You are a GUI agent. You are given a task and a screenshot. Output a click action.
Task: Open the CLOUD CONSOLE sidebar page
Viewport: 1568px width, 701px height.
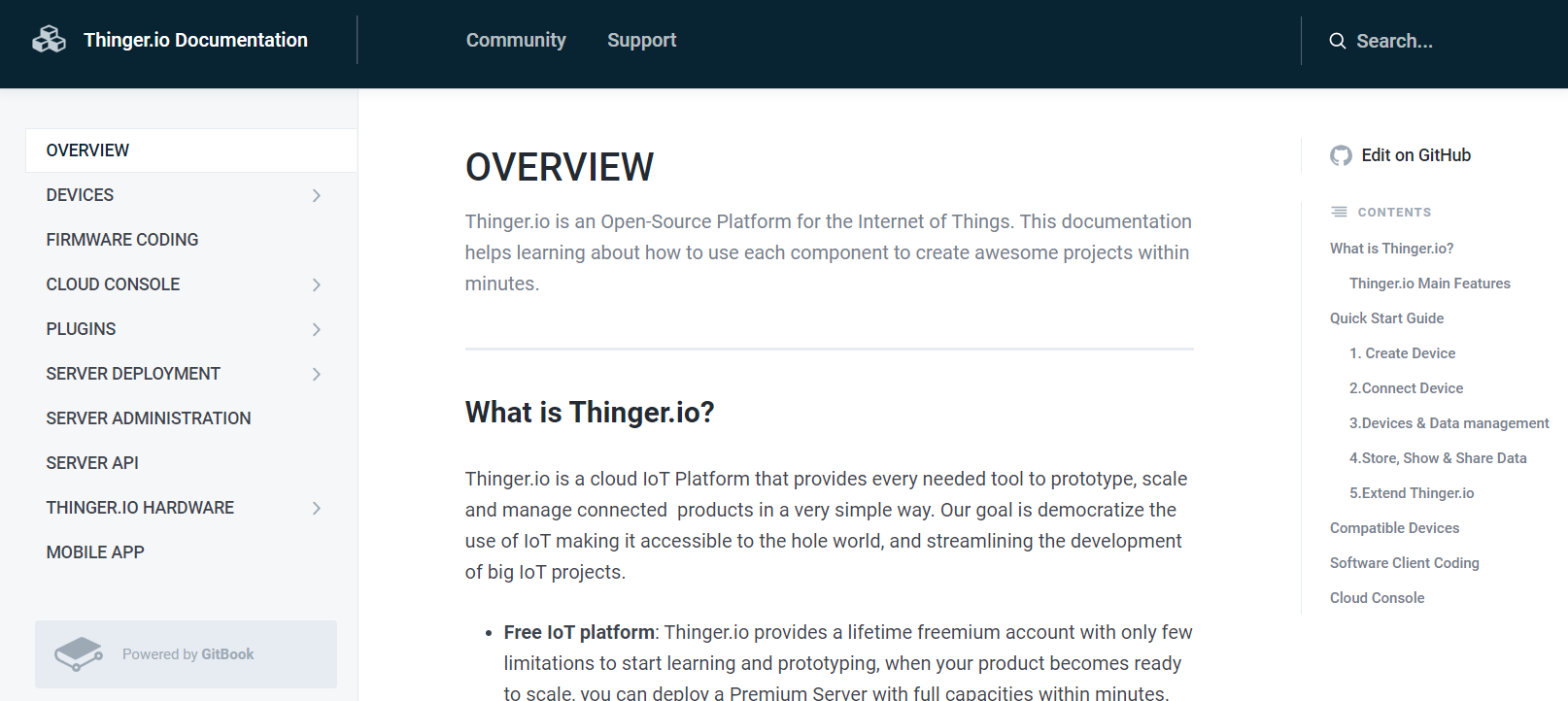tap(113, 284)
